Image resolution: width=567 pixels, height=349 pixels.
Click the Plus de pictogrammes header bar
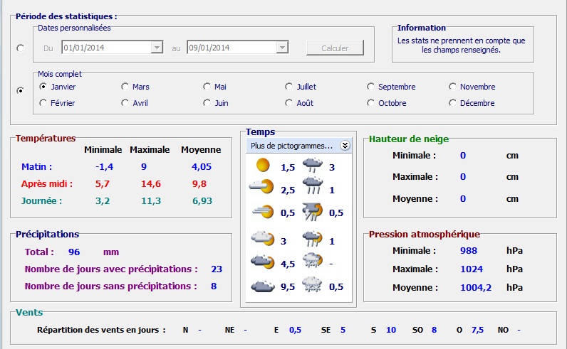[x=298, y=146]
